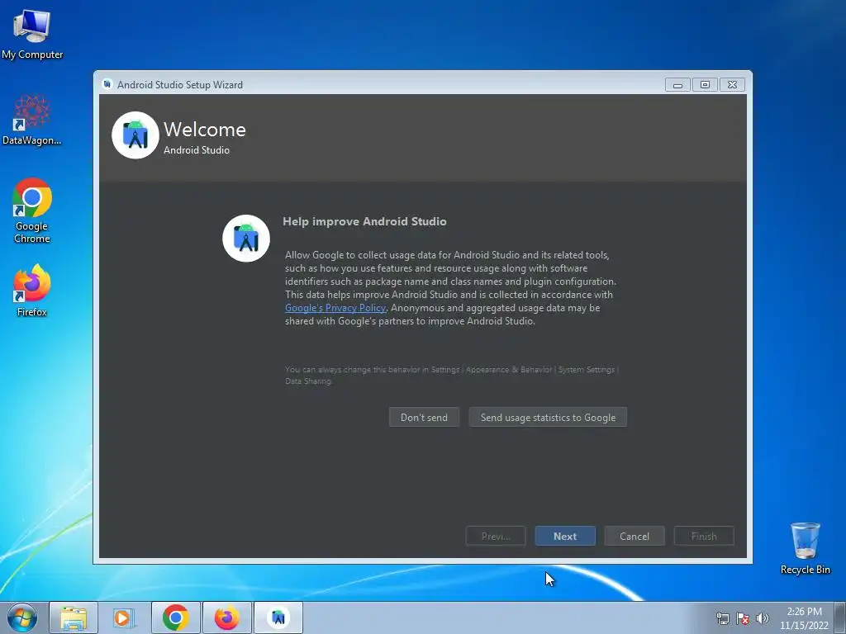The width and height of the screenshot is (846, 634).
Task: Select the Recycle Bin icon
Action: point(805,548)
